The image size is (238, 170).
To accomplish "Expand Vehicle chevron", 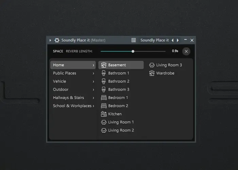I will pyautogui.click(x=93, y=82).
